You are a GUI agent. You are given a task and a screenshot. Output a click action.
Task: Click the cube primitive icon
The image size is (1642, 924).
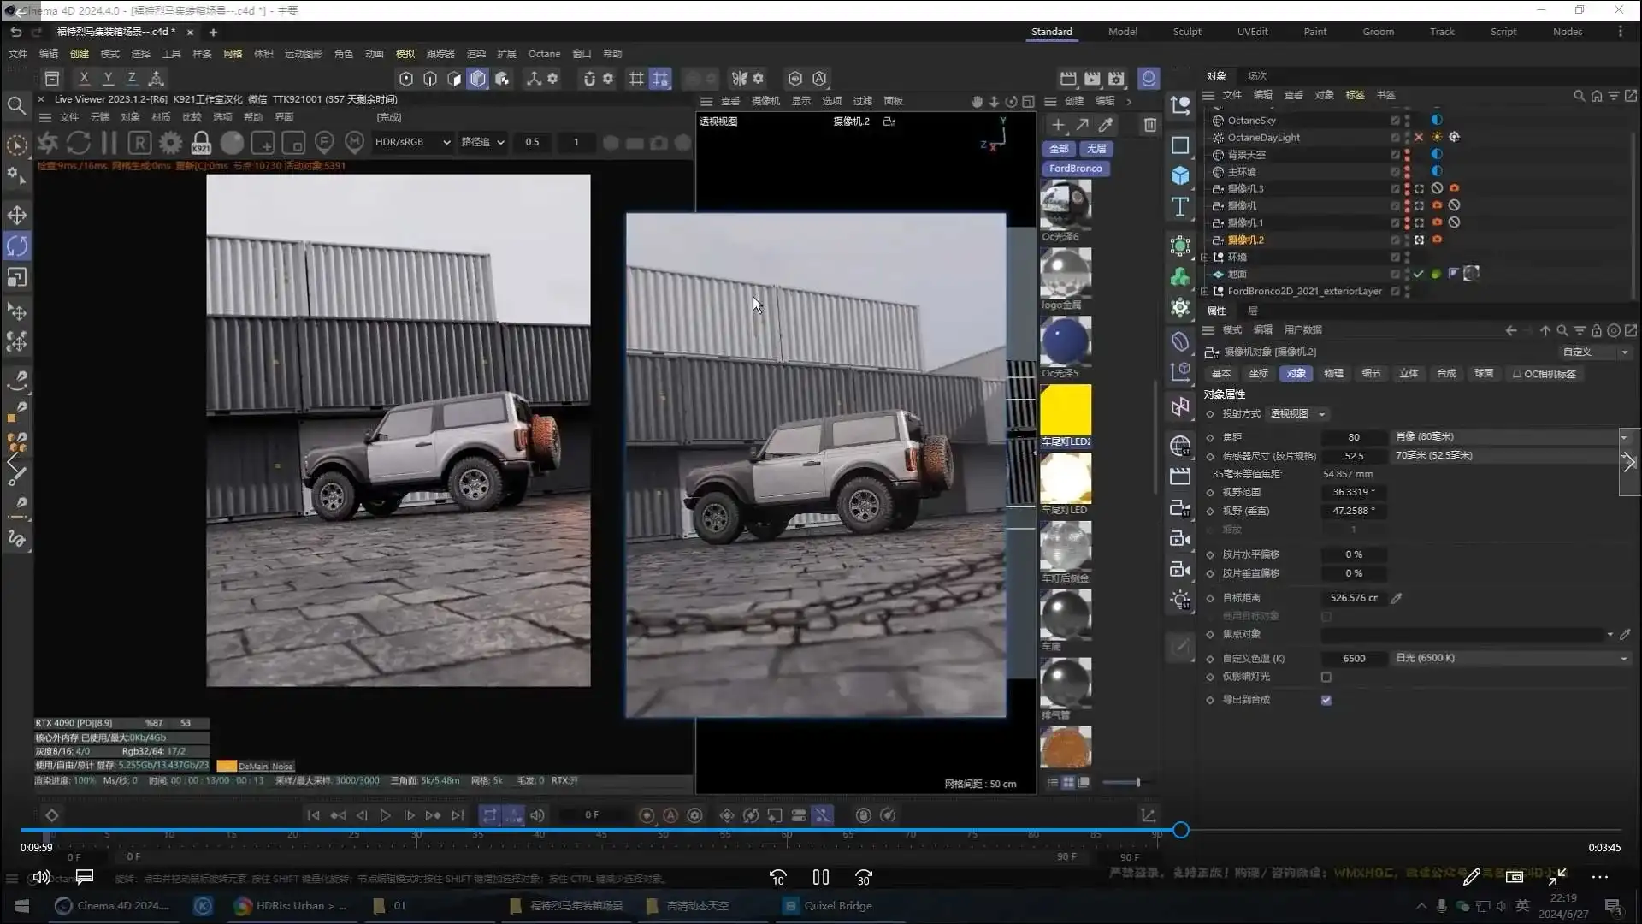(1180, 175)
